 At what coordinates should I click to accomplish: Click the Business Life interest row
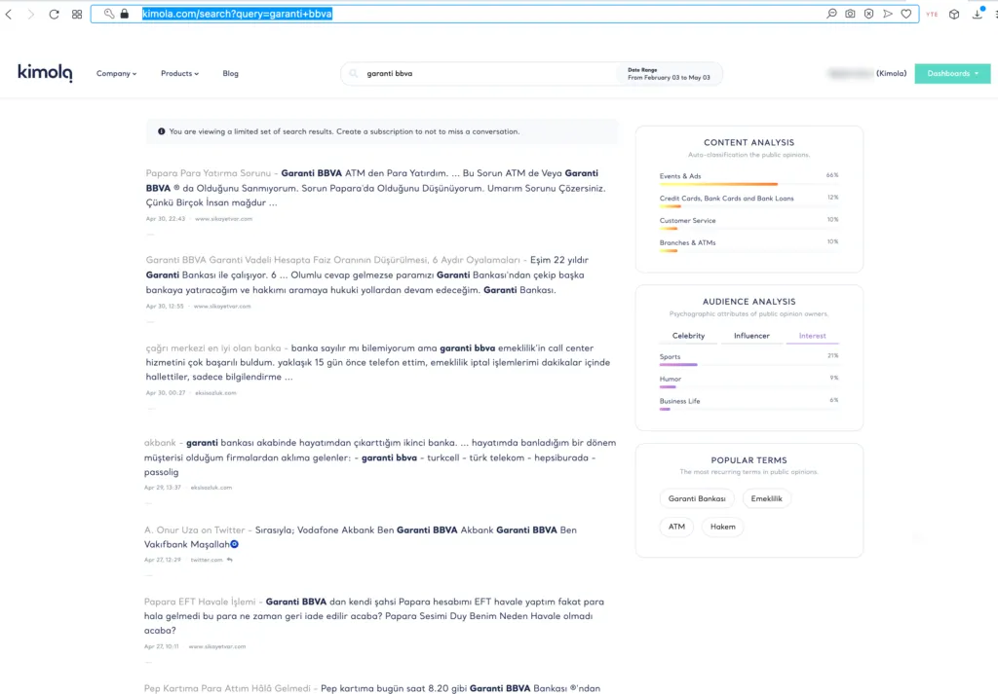(749, 403)
